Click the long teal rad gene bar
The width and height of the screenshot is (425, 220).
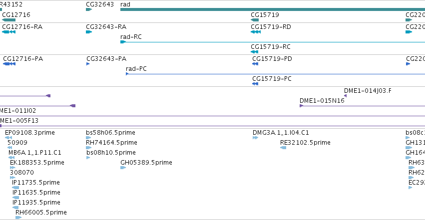click(272, 10)
